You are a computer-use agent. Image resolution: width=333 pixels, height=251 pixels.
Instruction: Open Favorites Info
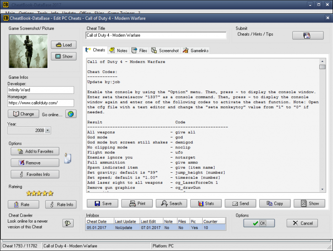coord(35,175)
